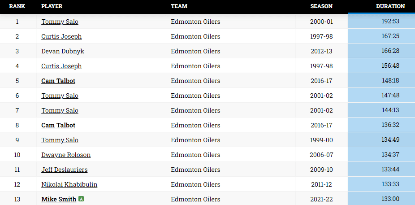Viewport: 415px width, 205px height.
Task: Sort by Player column header
Action: click(x=52, y=6)
